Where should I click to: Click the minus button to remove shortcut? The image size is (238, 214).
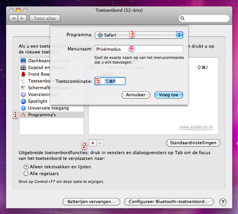[x=100, y=143]
